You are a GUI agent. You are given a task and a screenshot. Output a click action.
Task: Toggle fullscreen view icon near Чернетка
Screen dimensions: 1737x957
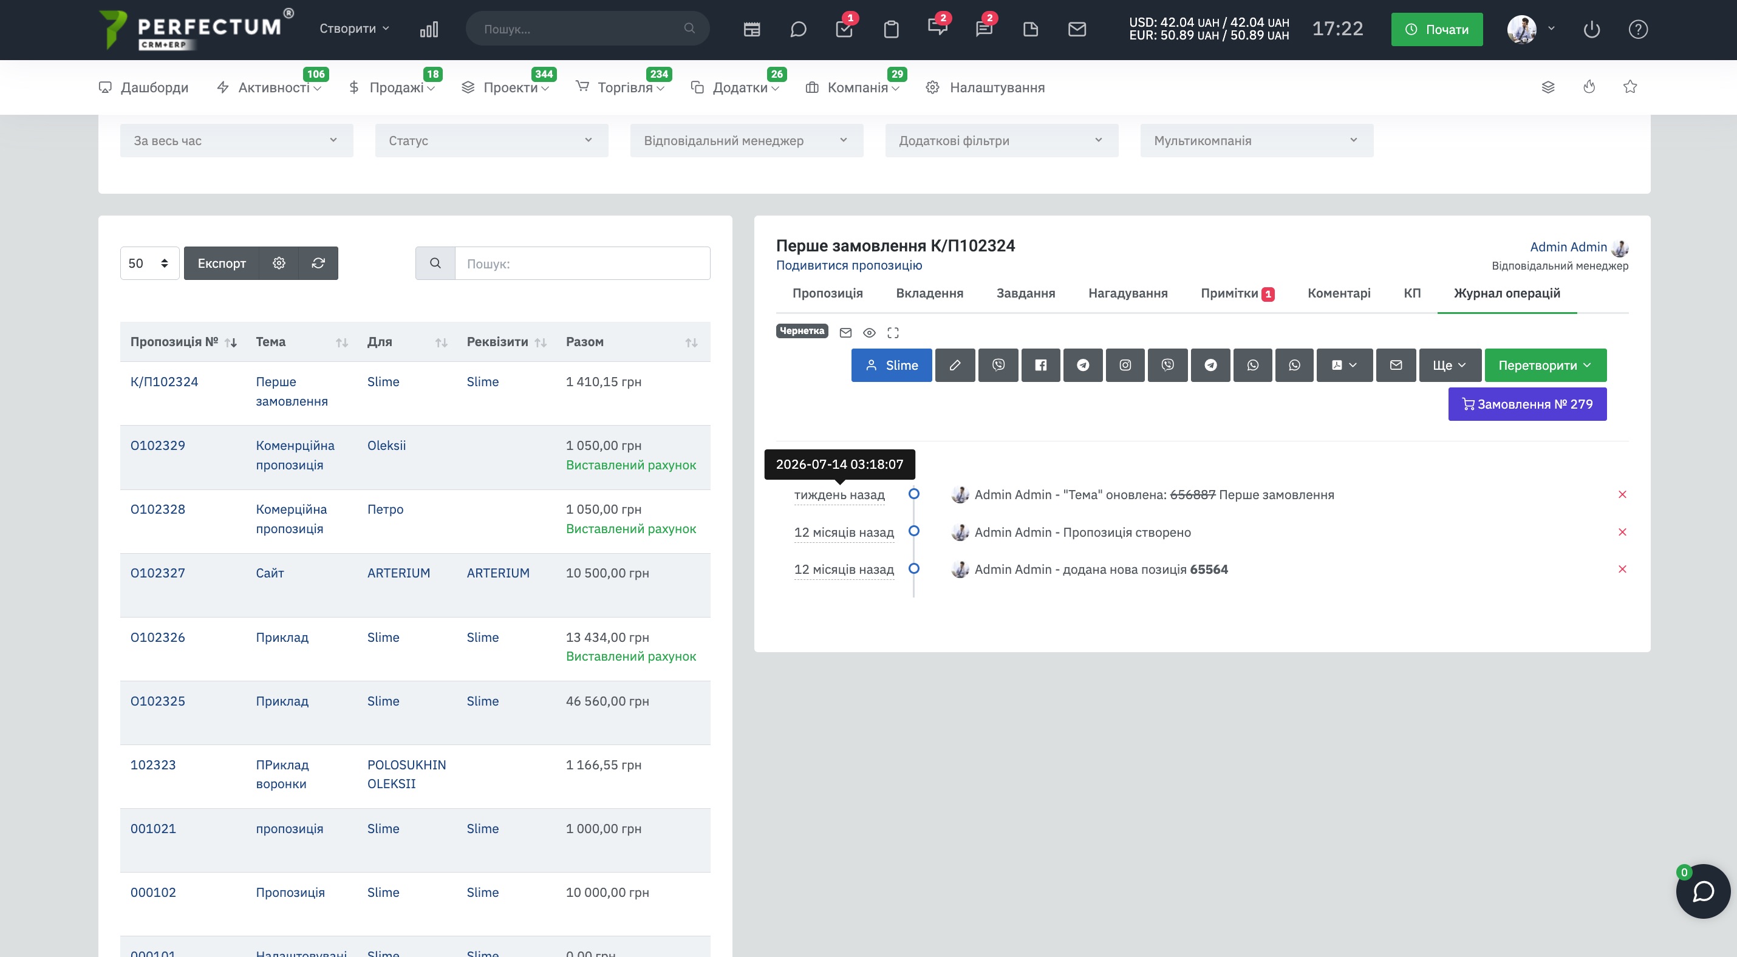pyautogui.click(x=893, y=332)
